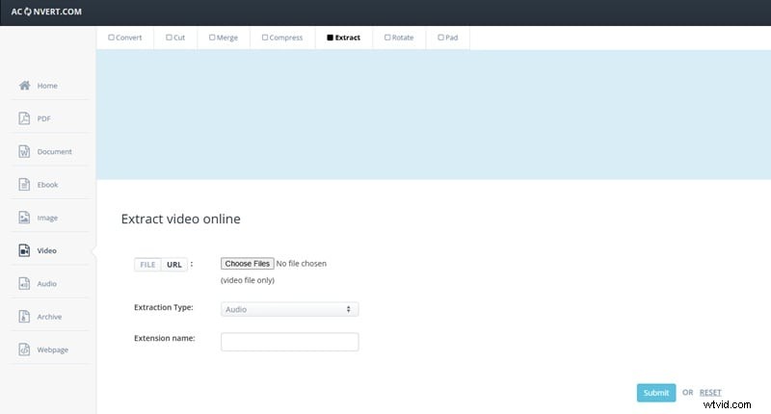The height and width of the screenshot is (414, 771).
Task: Click the Archive icon in sidebar
Action: click(24, 317)
